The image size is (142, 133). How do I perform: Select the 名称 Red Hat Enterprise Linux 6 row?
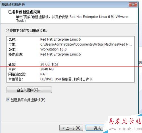(70, 39)
